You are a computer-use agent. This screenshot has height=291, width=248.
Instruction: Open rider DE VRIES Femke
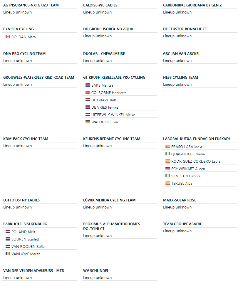[105, 107]
